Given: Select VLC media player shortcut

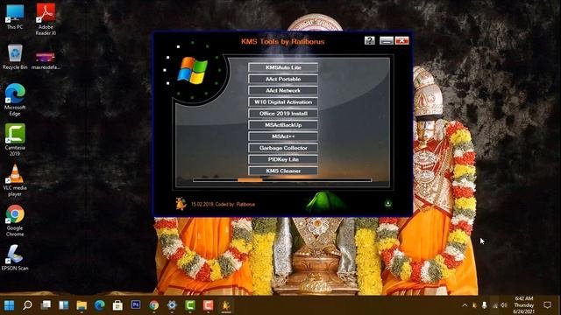Looking at the screenshot, I should pyautogui.click(x=15, y=180).
